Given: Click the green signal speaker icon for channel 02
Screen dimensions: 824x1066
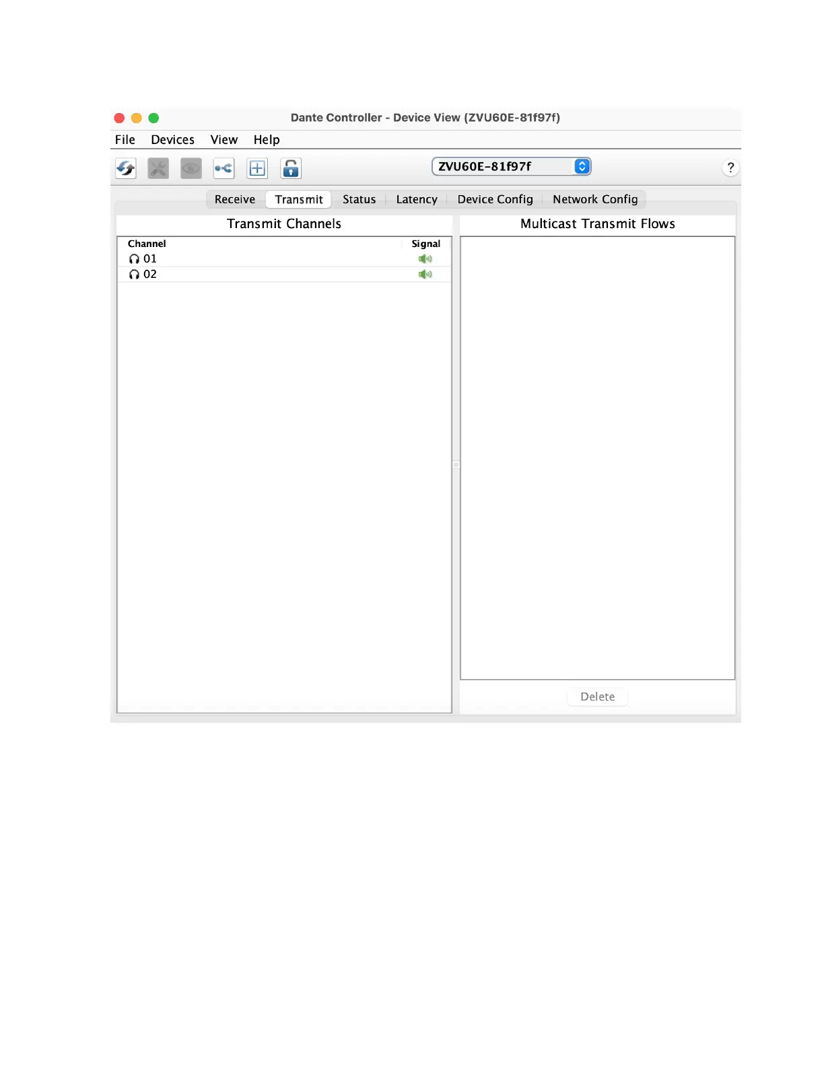Looking at the screenshot, I should pyautogui.click(x=425, y=275).
